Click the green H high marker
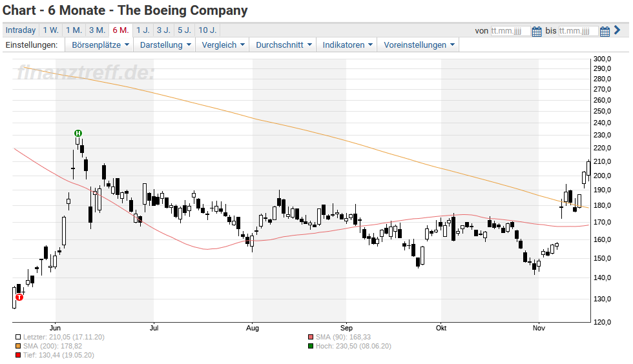Image resolution: width=633 pixels, height=364 pixels. (78, 133)
